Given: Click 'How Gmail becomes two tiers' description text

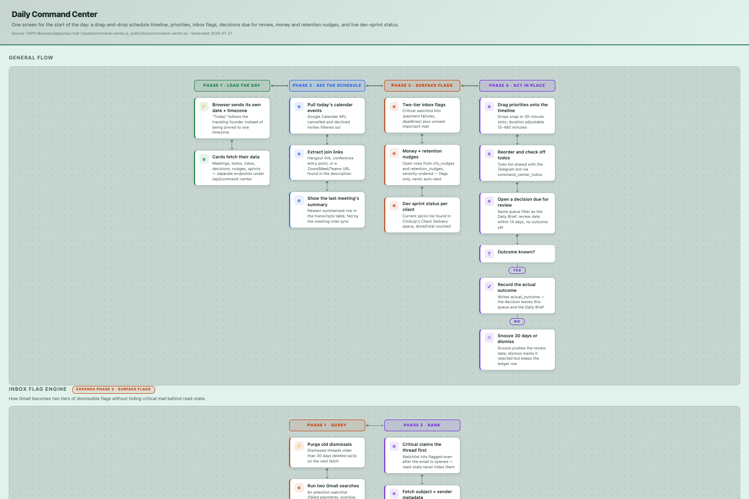Looking at the screenshot, I should tap(107, 399).
